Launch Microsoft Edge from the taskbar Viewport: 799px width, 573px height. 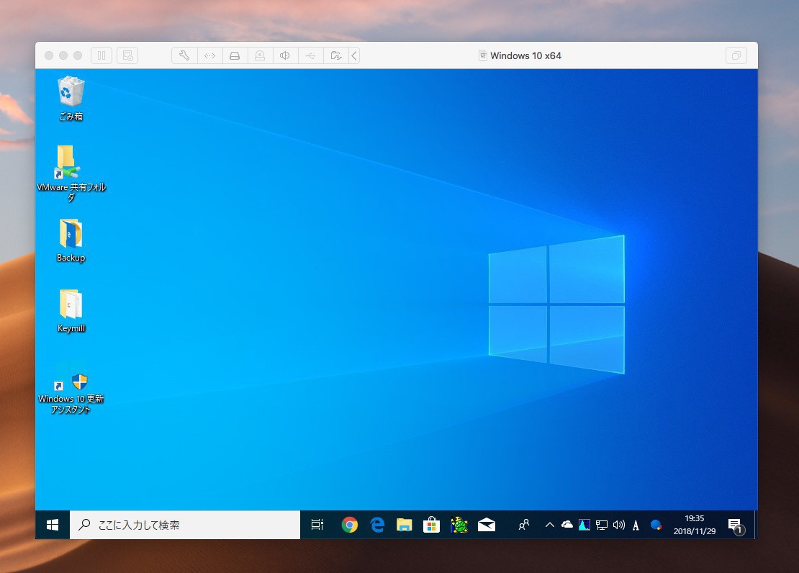(377, 525)
